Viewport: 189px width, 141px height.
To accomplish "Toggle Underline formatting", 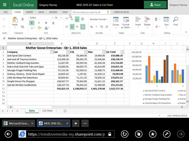I will (x=46, y=23).
